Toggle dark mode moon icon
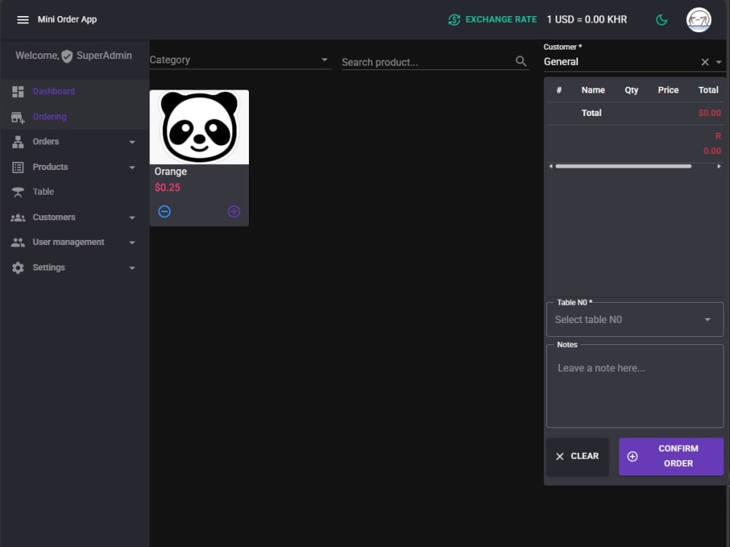730x547 pixels. click(x=661, y=20)
